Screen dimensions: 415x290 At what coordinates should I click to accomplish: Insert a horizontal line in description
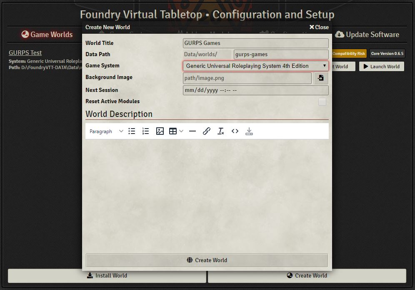pyautogui.click(x=192, y=131)
